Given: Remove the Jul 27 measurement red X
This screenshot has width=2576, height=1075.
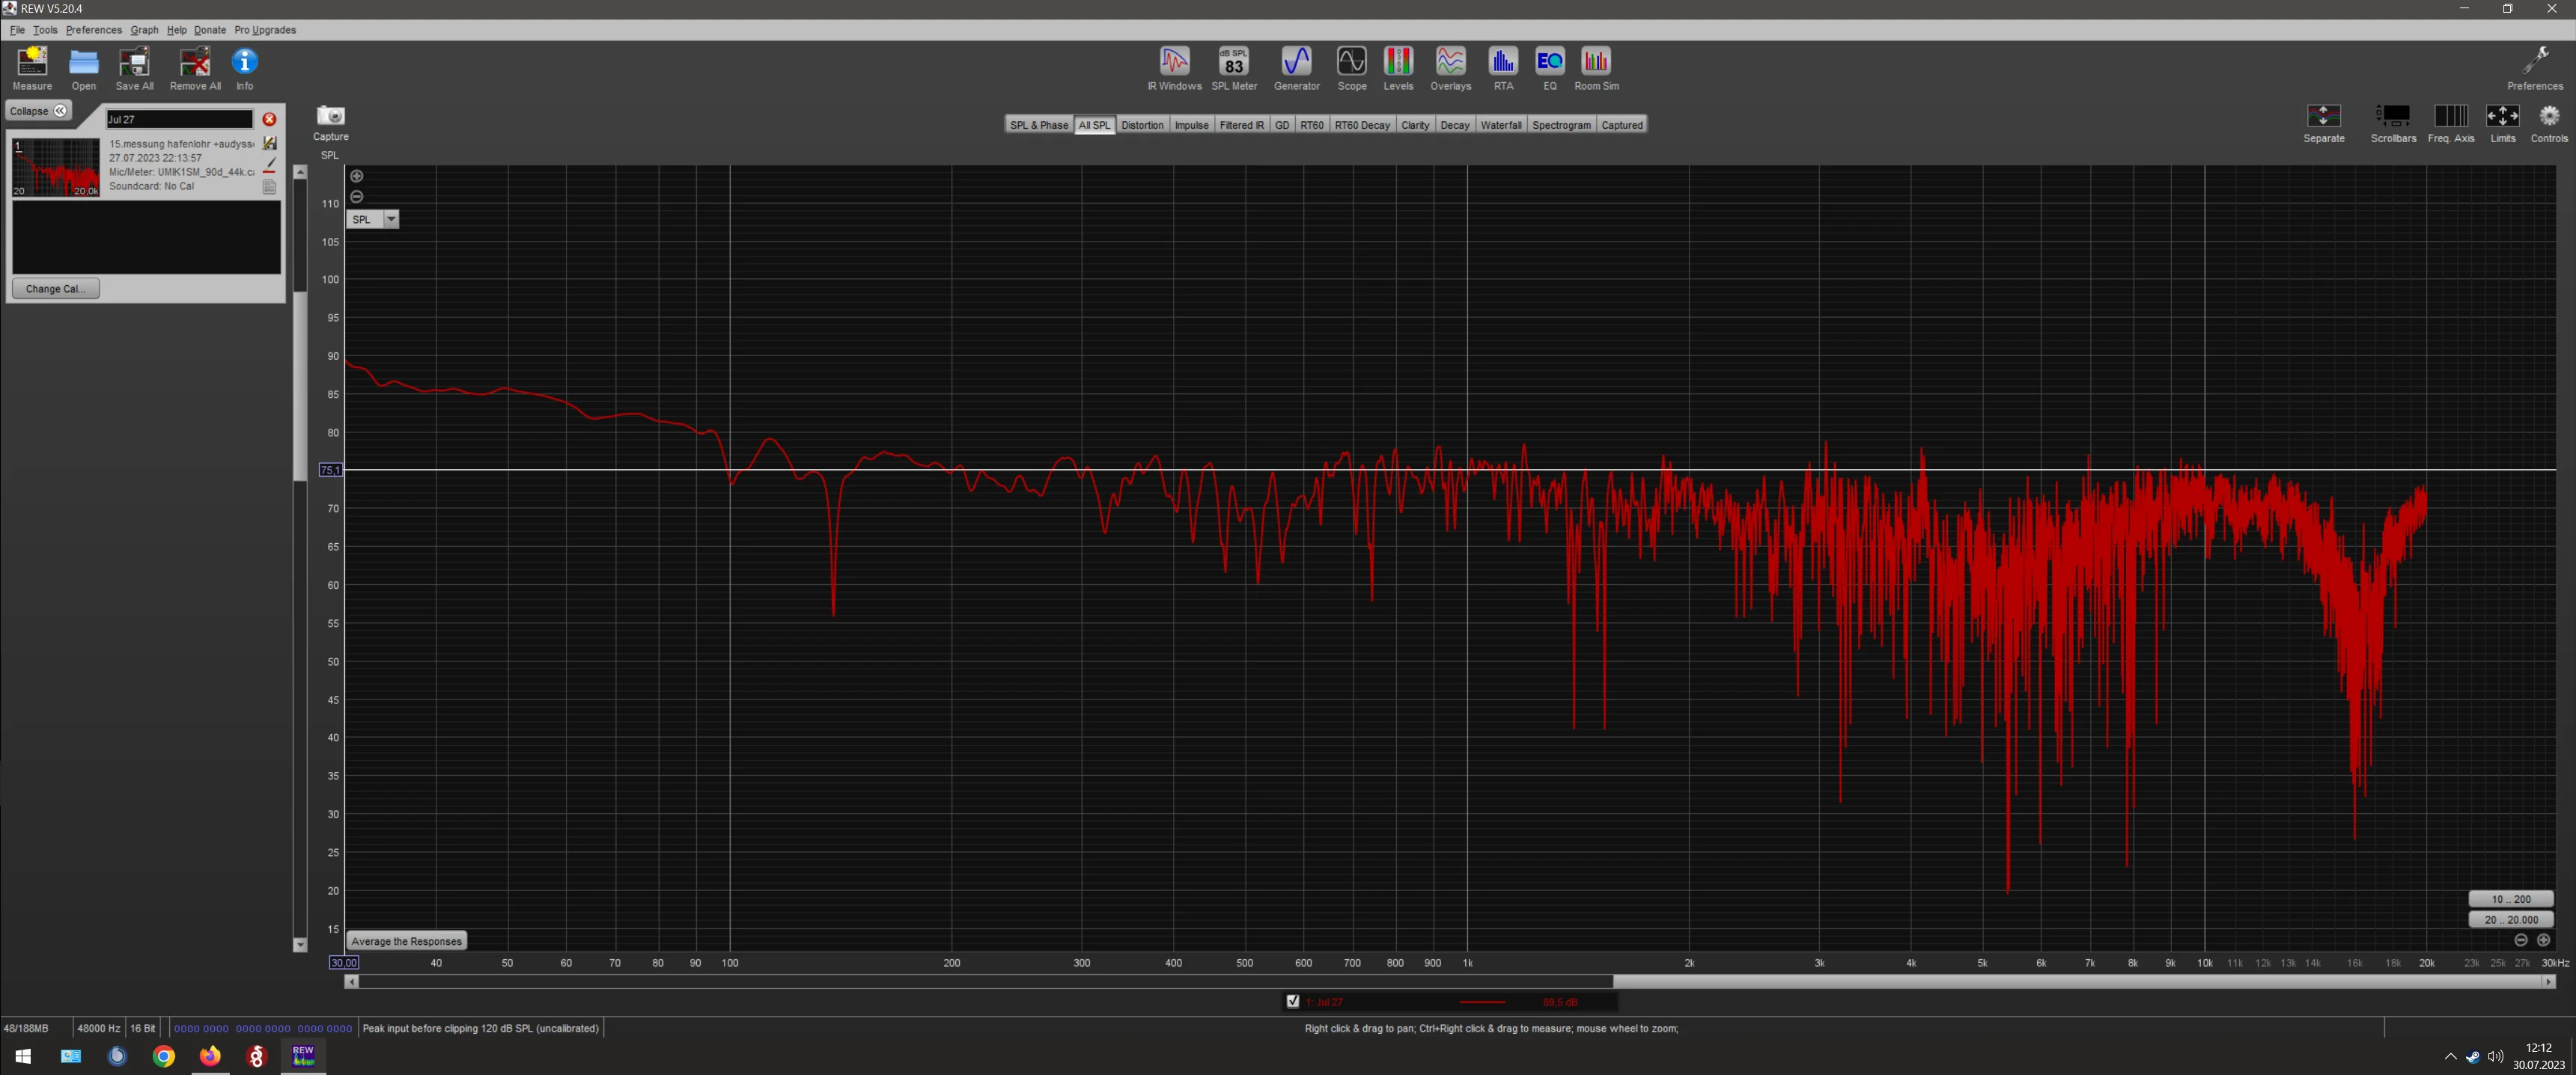Looking at the screenshot, I should (x=269, y=119).
